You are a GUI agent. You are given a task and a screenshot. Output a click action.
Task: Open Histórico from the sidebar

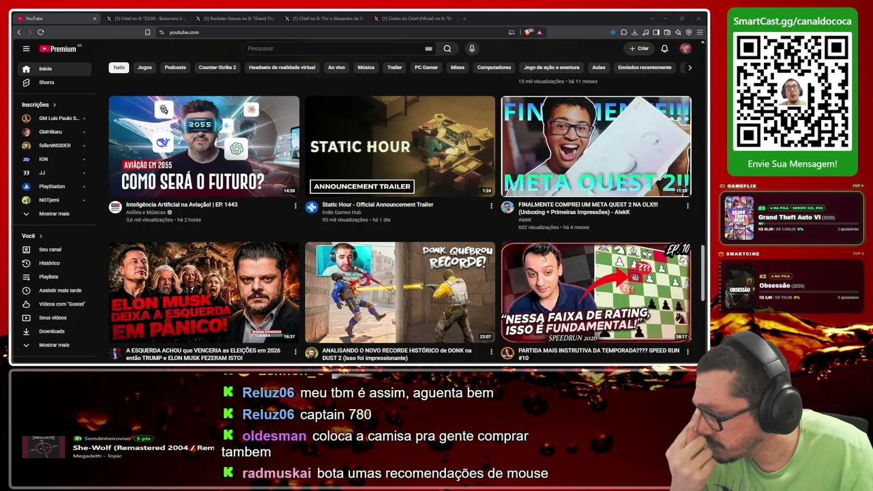[x=55, y=263]
